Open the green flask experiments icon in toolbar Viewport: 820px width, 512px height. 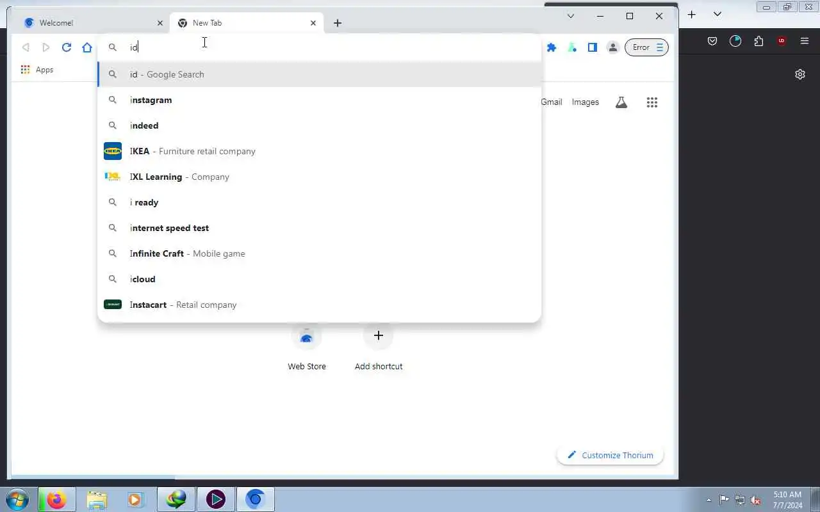(x=572, y=47)
